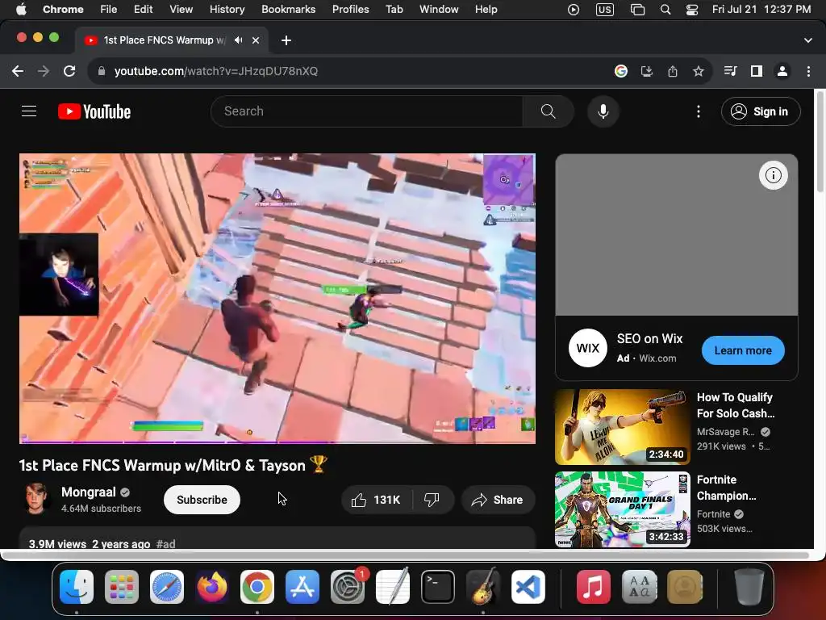Open macOS Control Center icon
Viewport: 826px width, 620px height.
(x=691, y=9)
